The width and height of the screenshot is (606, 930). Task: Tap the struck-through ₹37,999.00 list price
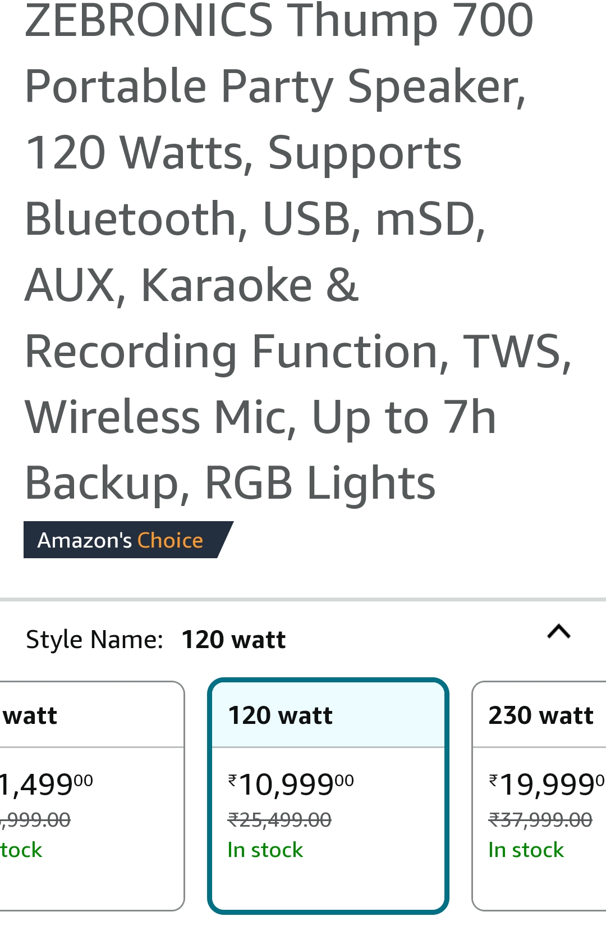pos(540,820)
